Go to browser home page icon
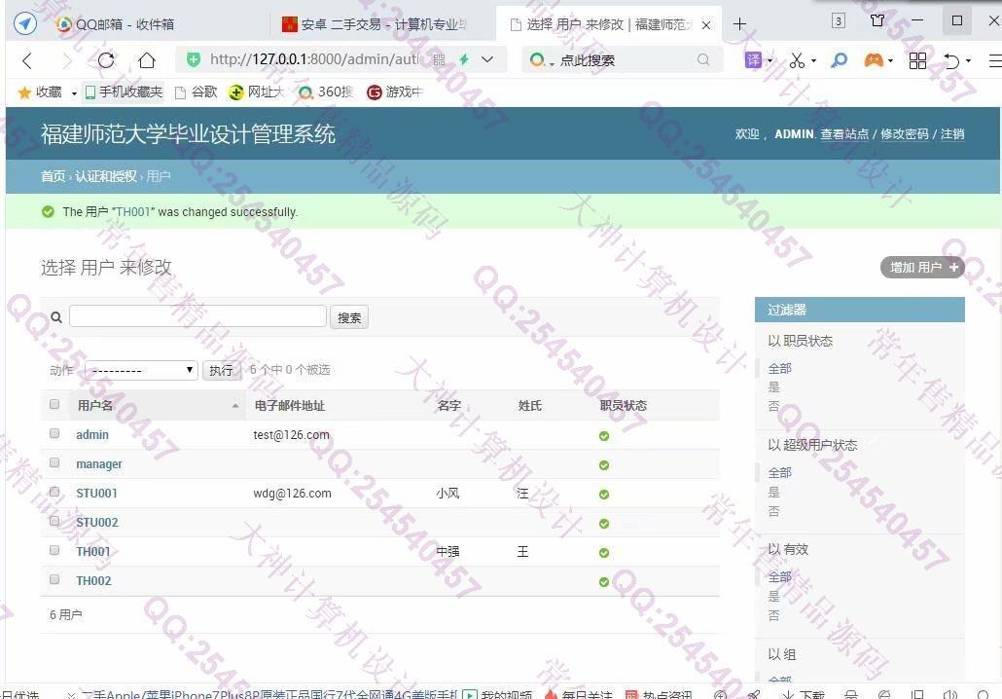 (x=147, y=60)
